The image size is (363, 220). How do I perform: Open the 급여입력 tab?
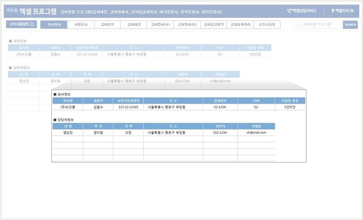(107, 25)
